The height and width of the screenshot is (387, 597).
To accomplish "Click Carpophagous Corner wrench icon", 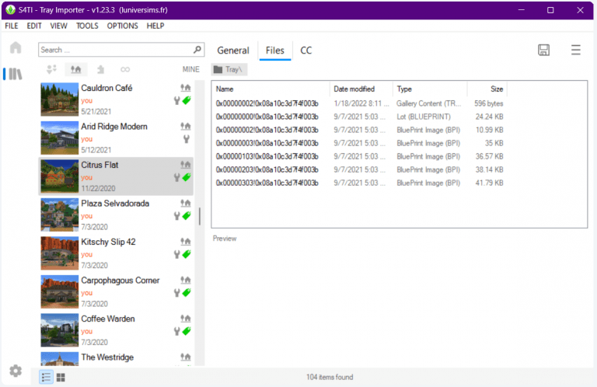I will (x=176, y=293).
